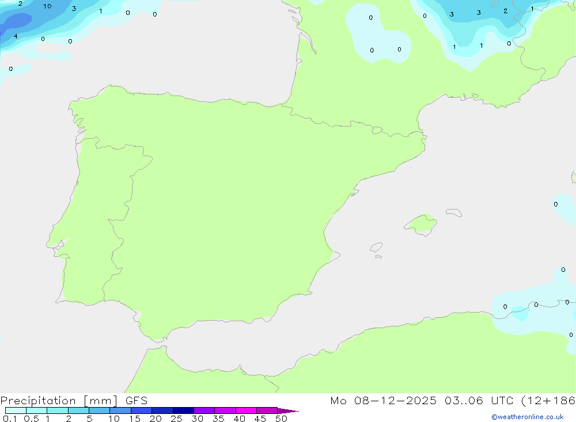Pick the 15–20 mm royal blue swatch
576x422 pixels.
pos(141,410)
